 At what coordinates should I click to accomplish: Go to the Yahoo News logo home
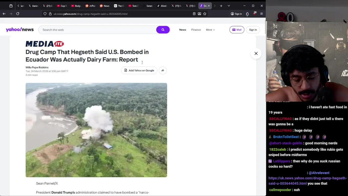[x=20, y=30]
